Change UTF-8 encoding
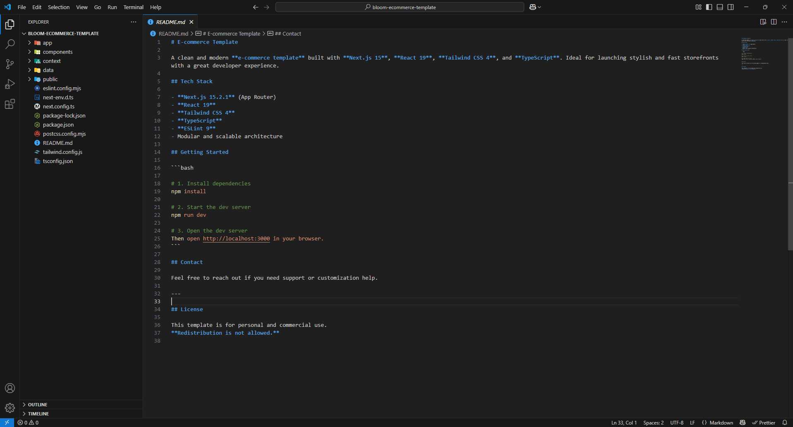The height and width of the screenshot is (427, 793). [677, 422]
